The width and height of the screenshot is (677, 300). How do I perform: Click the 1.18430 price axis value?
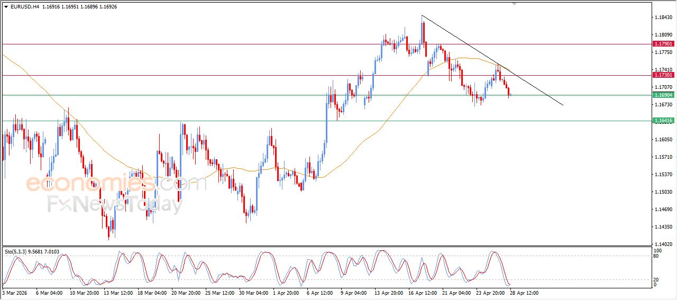663,17
